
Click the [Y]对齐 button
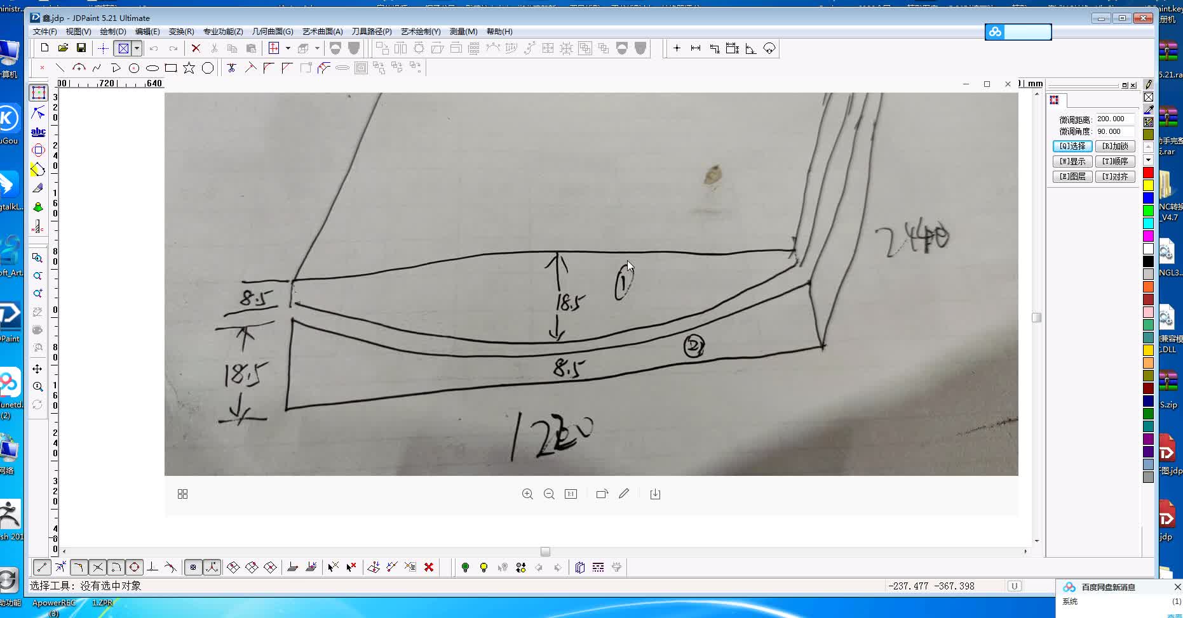click(x=1115, y=176)
